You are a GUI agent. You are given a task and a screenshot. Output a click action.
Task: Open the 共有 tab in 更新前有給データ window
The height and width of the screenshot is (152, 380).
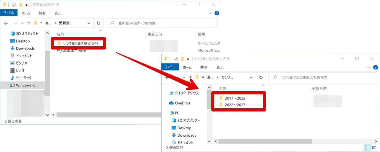42,13
